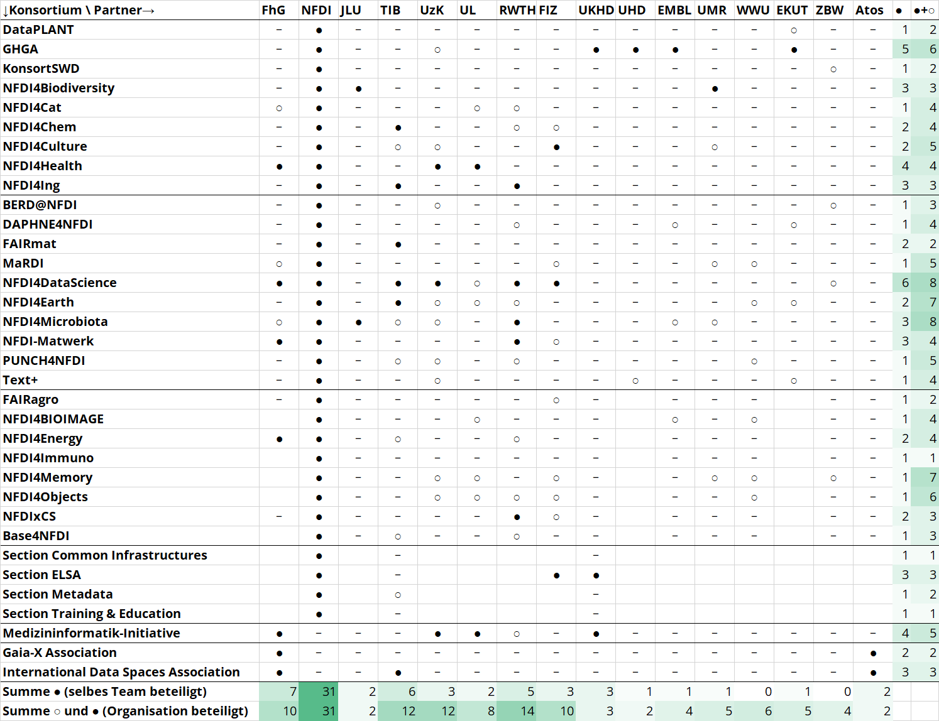Select the 'ZBW' column header
Image resolution: width=939 pixels, height=721 pixels.
[830, 10]
